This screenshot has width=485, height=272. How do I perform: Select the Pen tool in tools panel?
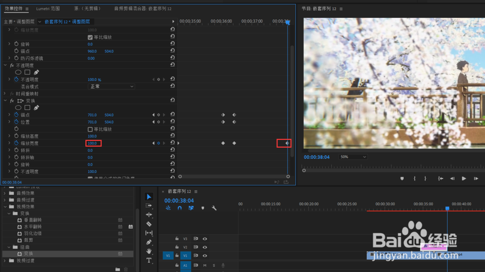(x=149, y=242)
